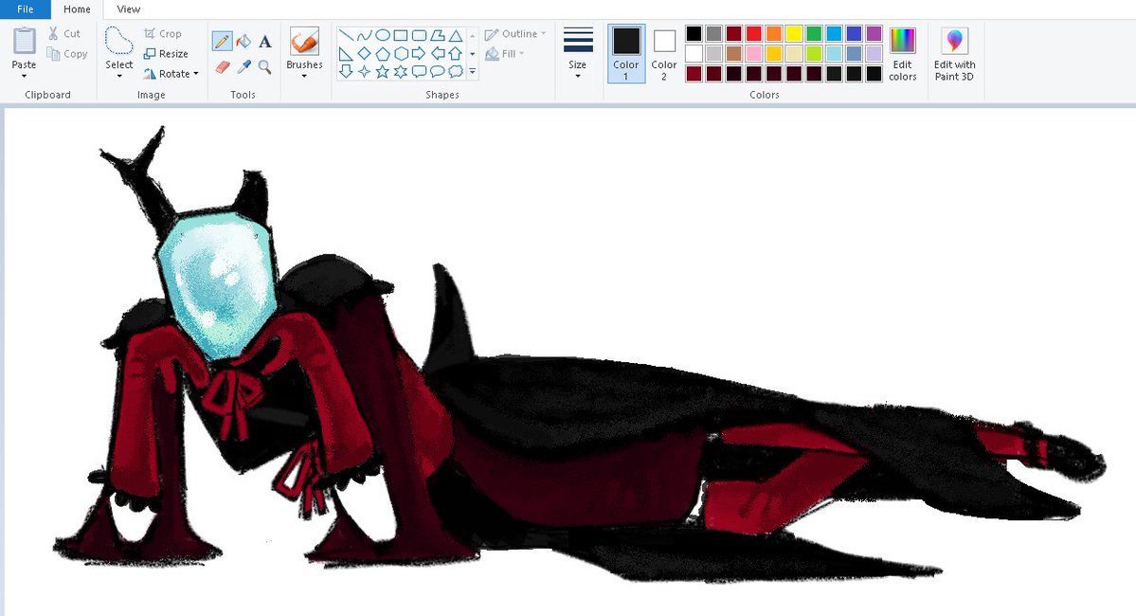Pick the orange color swatch
Viewport: 1136px width, 616px height.
pyautogui.click(x=774, y=33)
